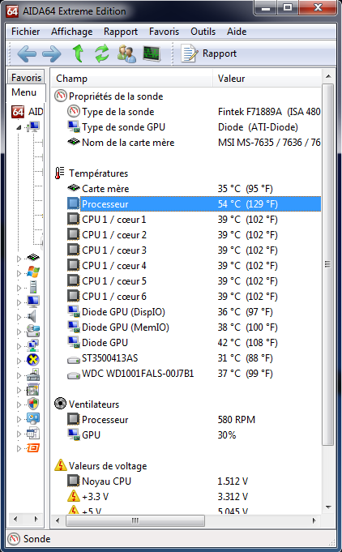Expand the disk storage node in the tree

click(19, 332)
